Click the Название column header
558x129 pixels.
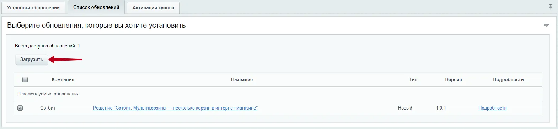click(x=242, y=80)
